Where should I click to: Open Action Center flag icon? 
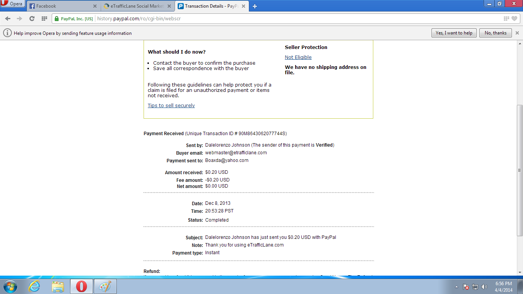click(x=466, y=287)
